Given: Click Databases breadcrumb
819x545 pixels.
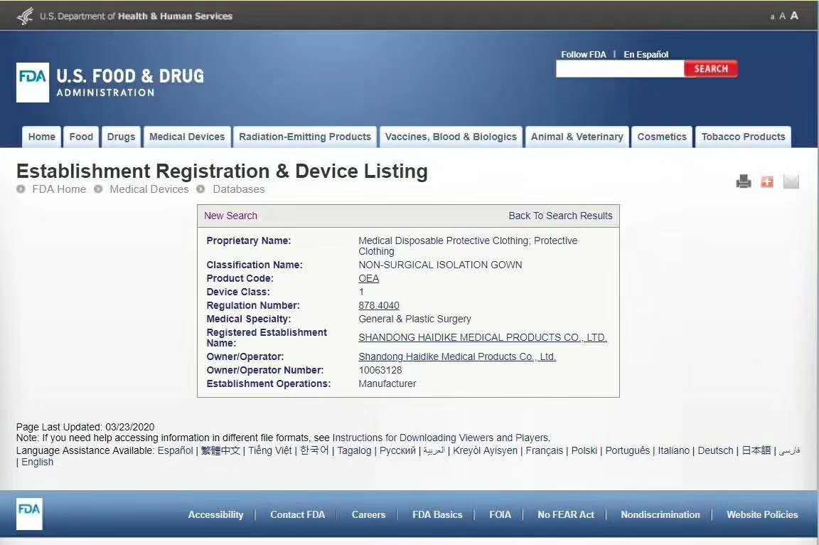Looking at the screenshot, I should [x=239, y=189].
